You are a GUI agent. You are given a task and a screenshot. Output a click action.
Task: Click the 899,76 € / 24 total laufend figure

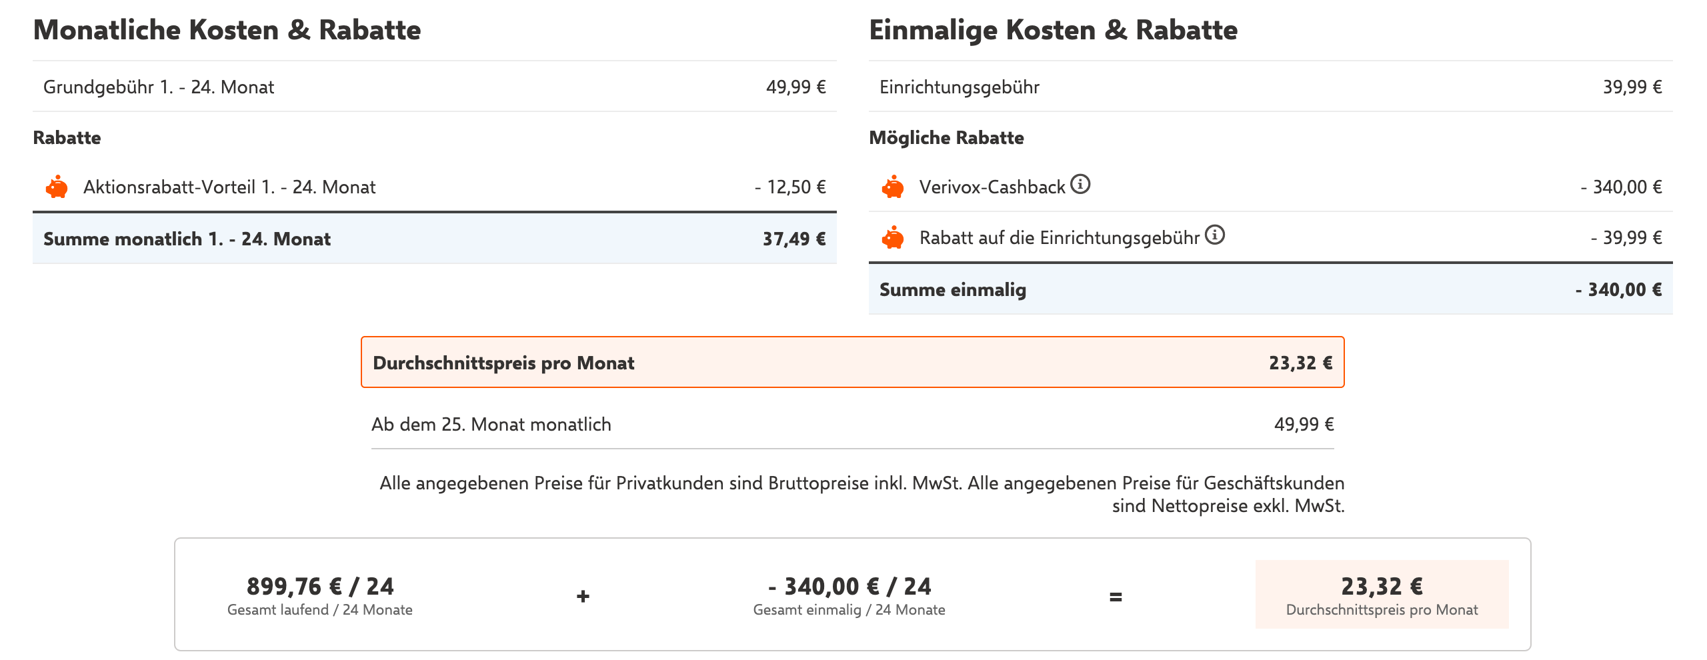pyautogui.click(x=320, y=587)
